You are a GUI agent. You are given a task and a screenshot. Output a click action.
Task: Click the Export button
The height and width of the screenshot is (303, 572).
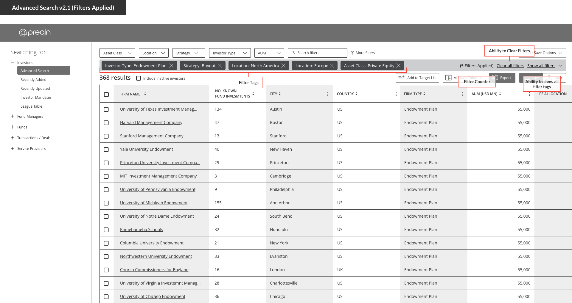pos(502,78)
